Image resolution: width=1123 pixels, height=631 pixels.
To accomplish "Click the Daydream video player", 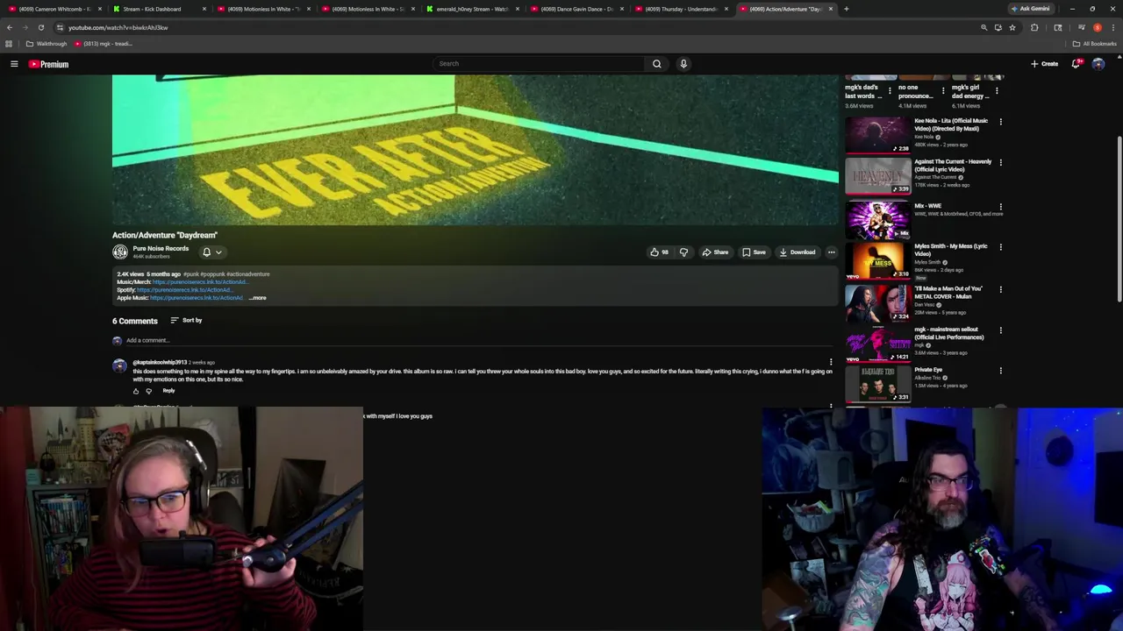I will click(476, 150).
